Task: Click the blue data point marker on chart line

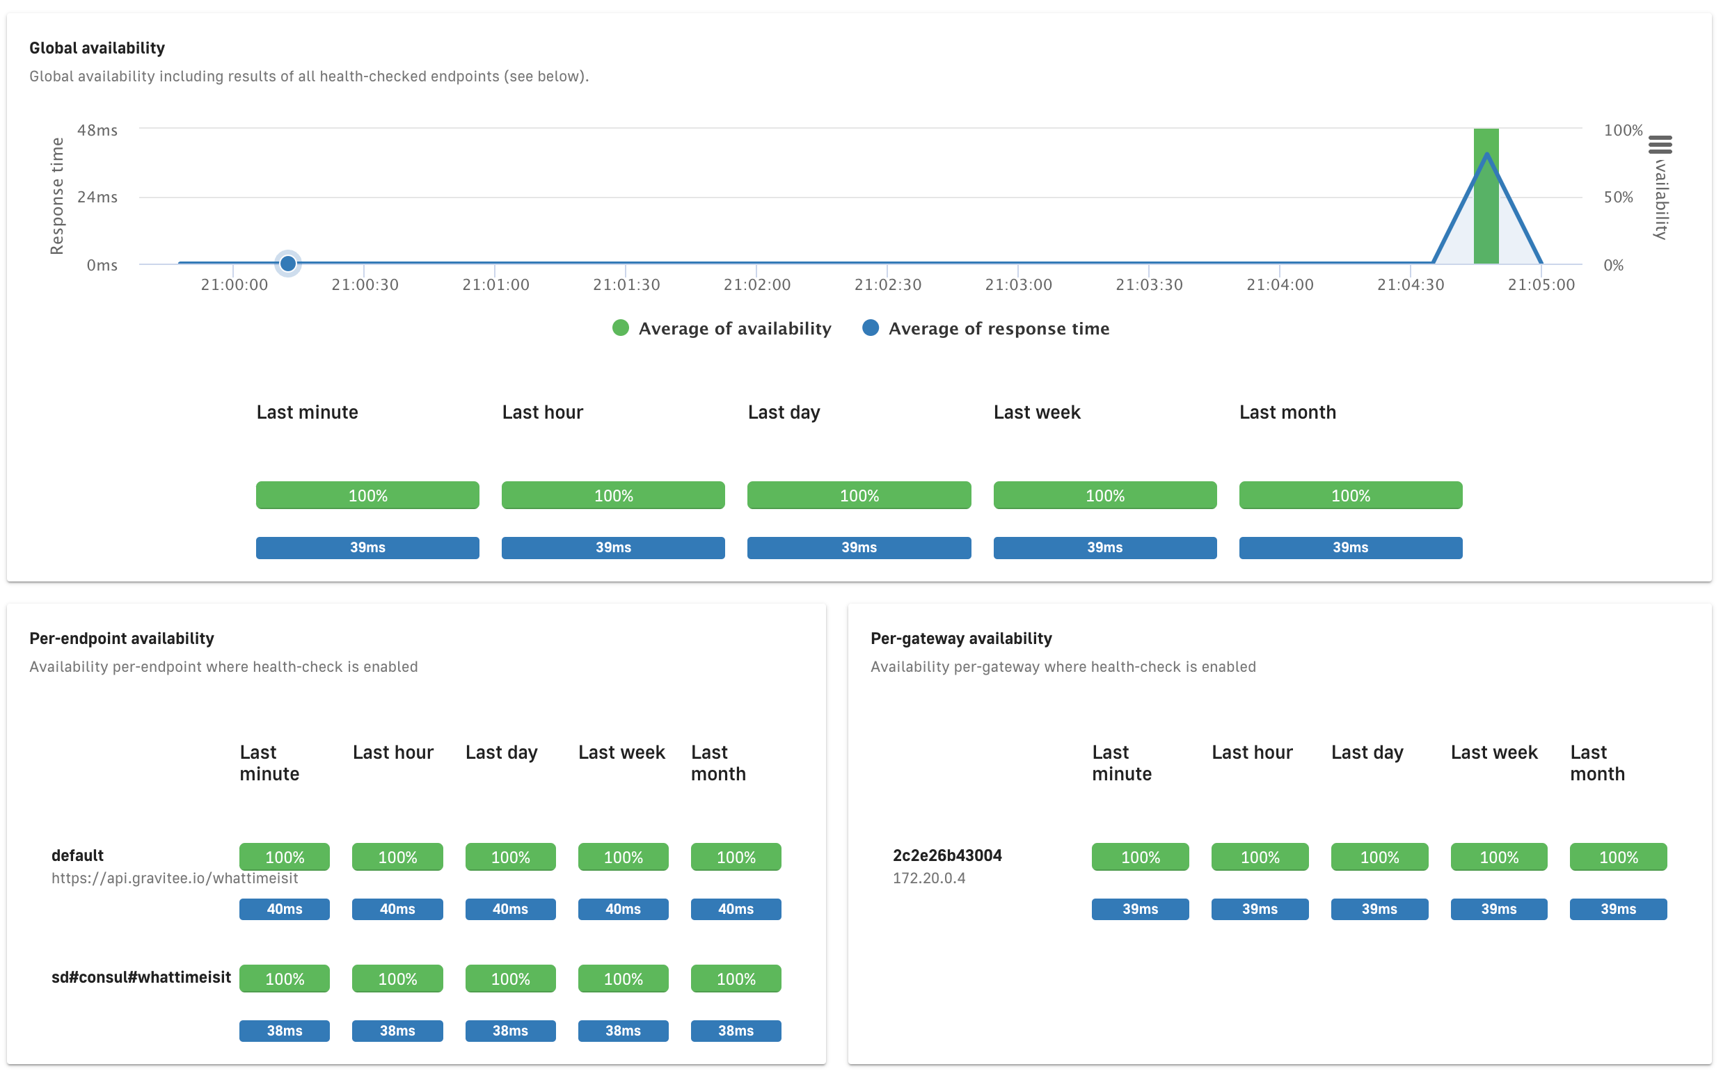Action: [x=288, y=264]
